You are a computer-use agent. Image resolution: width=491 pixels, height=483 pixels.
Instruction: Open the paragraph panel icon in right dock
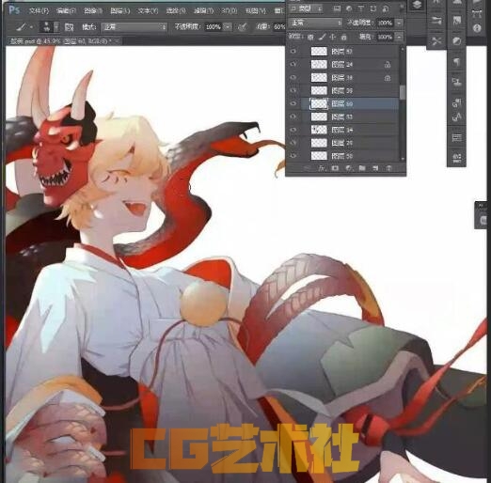coord(456,61)
